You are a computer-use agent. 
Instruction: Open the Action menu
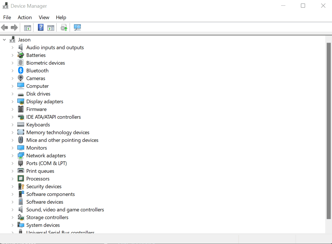(x=25, y=17)
